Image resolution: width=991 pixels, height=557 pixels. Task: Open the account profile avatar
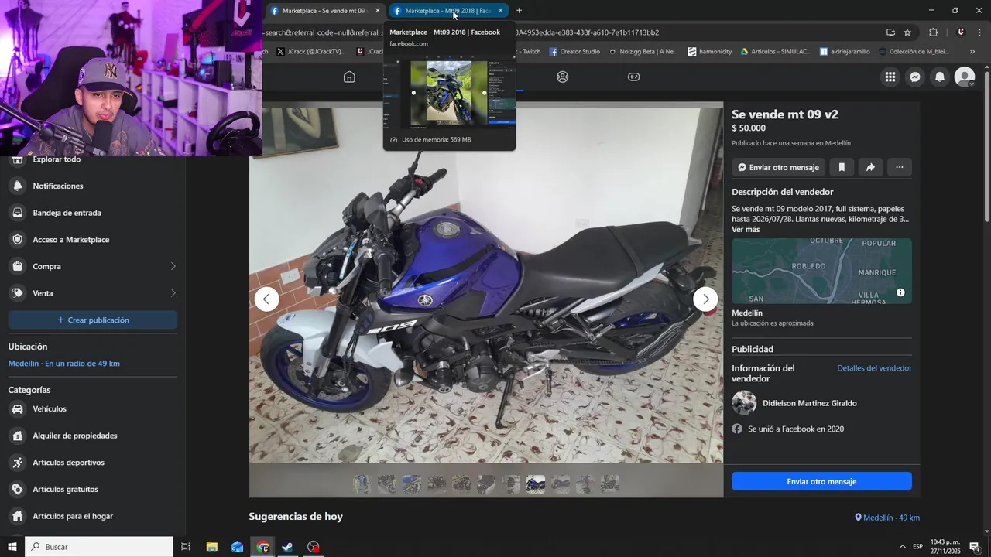965,77
